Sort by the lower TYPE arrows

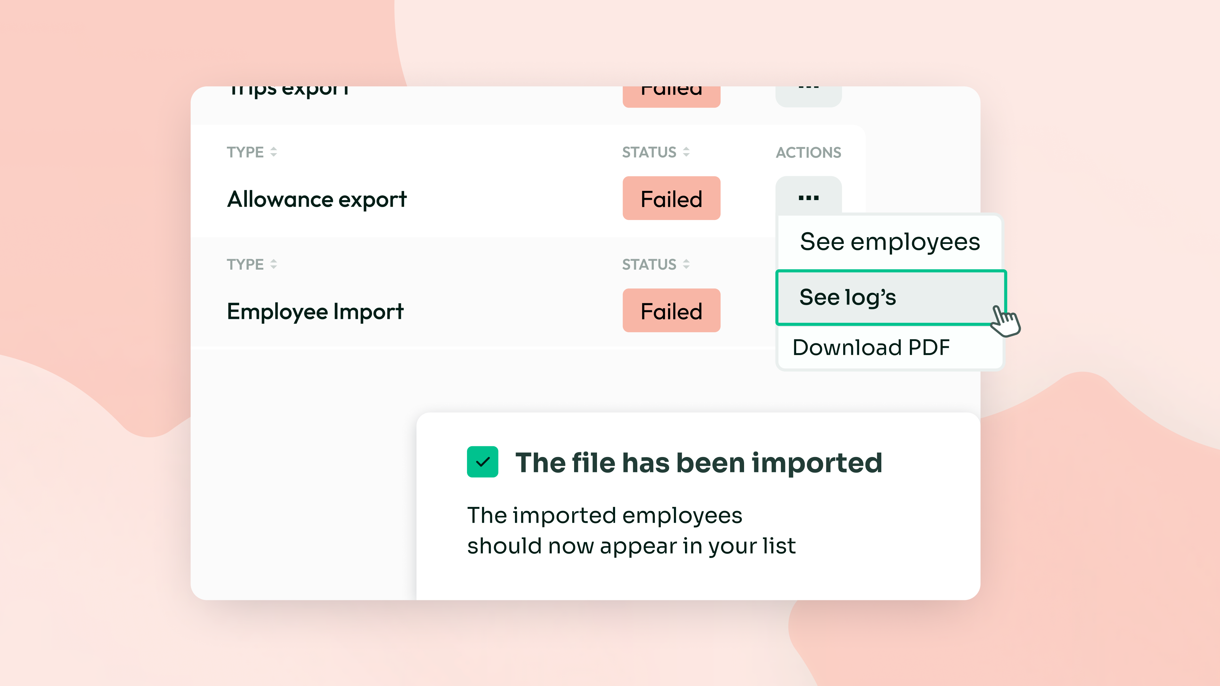click(273, 264)
